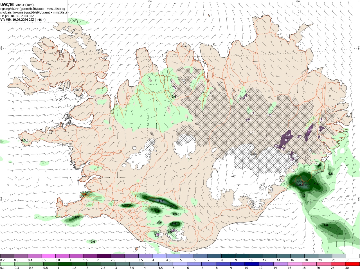Click the bright red swatch past 30 in lower legend
This screenshot has width=360, height=270.
click(352, 264)
